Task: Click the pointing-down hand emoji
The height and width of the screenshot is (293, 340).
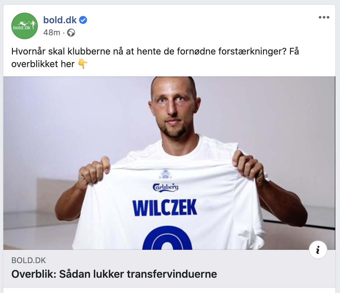Action: coord(83,64)
